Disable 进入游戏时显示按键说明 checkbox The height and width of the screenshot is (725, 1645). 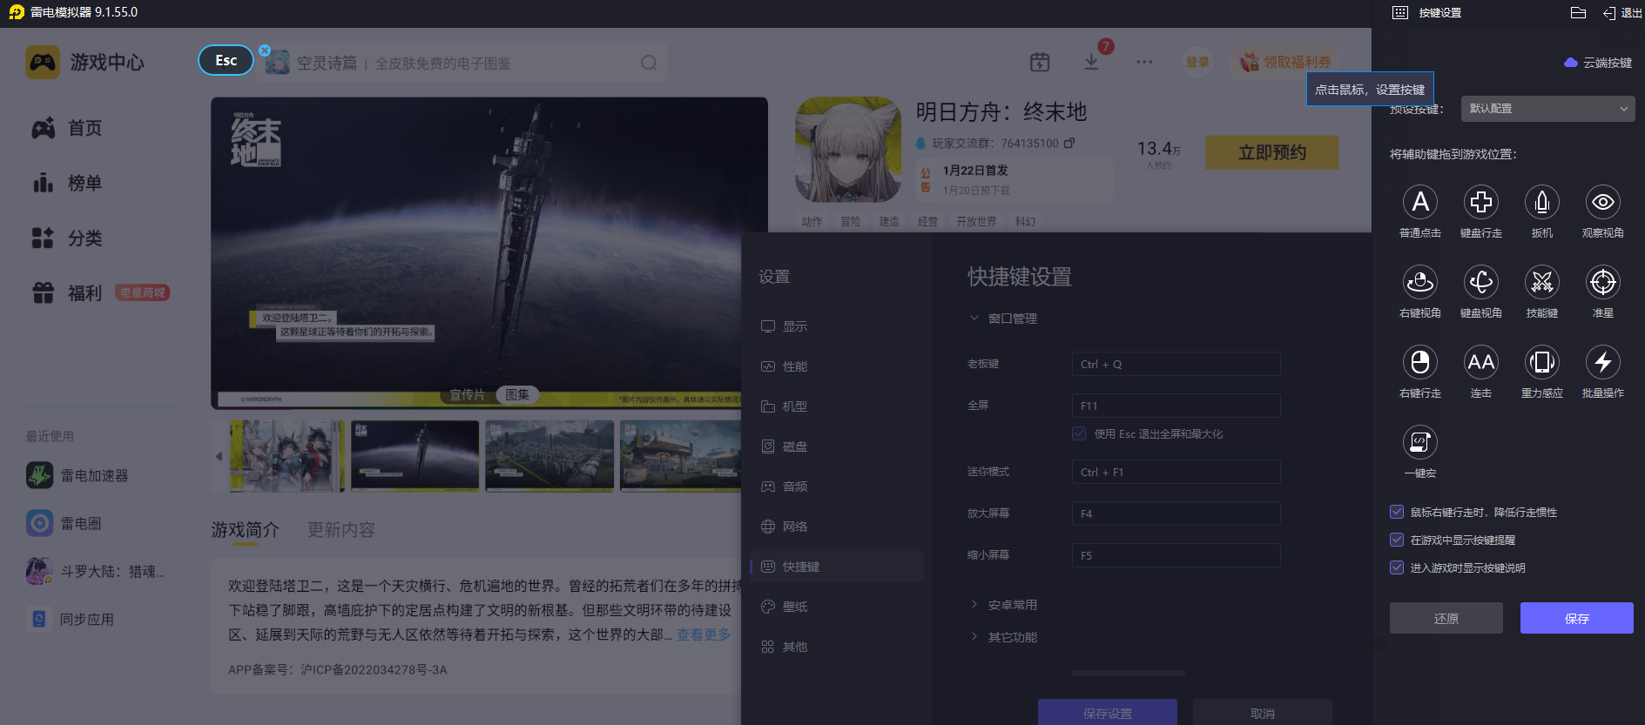[1397, 567]
